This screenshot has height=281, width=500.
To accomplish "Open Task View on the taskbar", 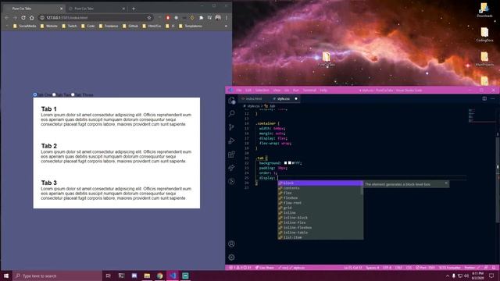I will (109, 276).
